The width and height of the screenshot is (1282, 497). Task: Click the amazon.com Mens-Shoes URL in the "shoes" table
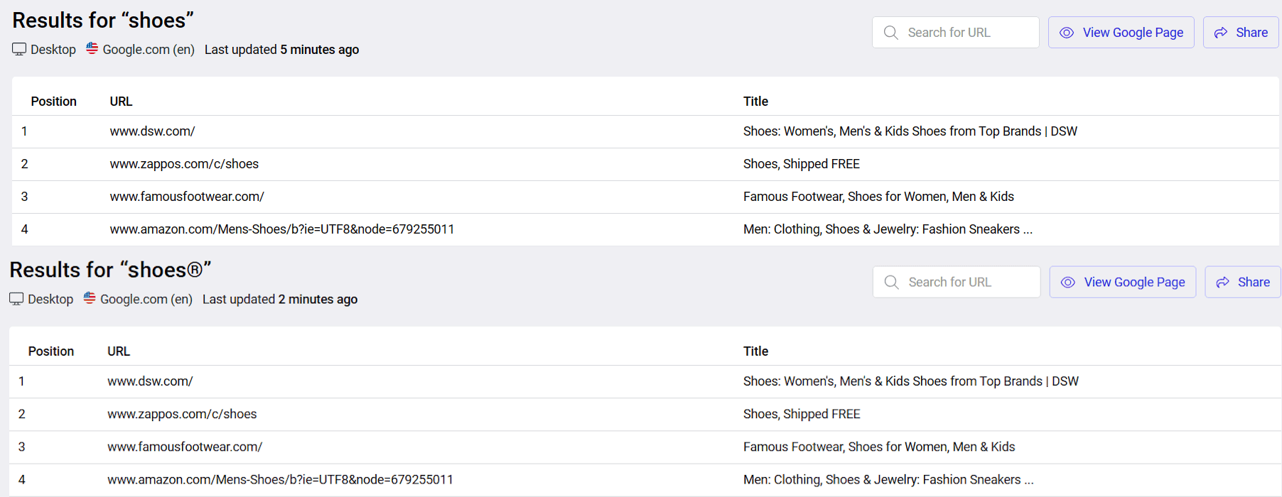coord(282,229)
